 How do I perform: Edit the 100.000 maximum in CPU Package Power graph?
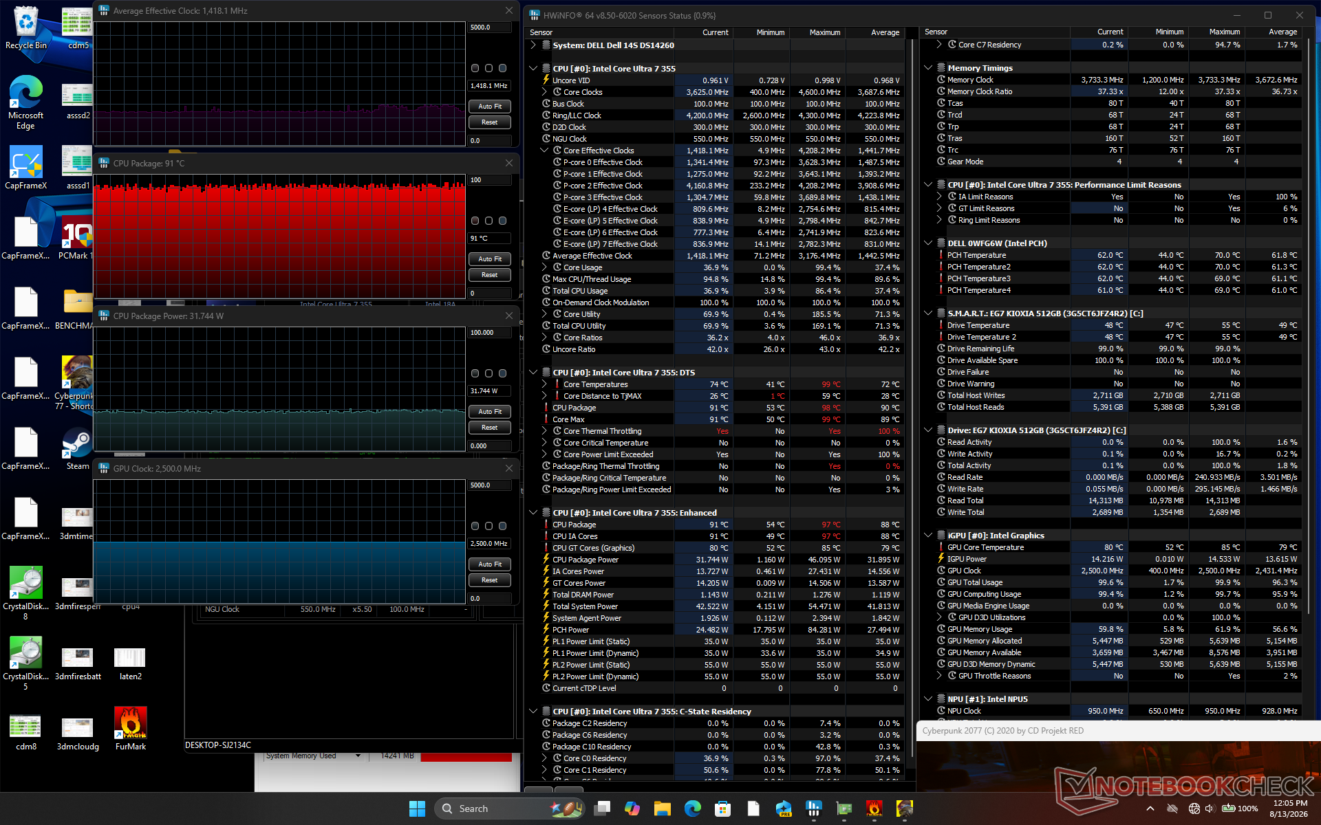(x=490, y=333)
